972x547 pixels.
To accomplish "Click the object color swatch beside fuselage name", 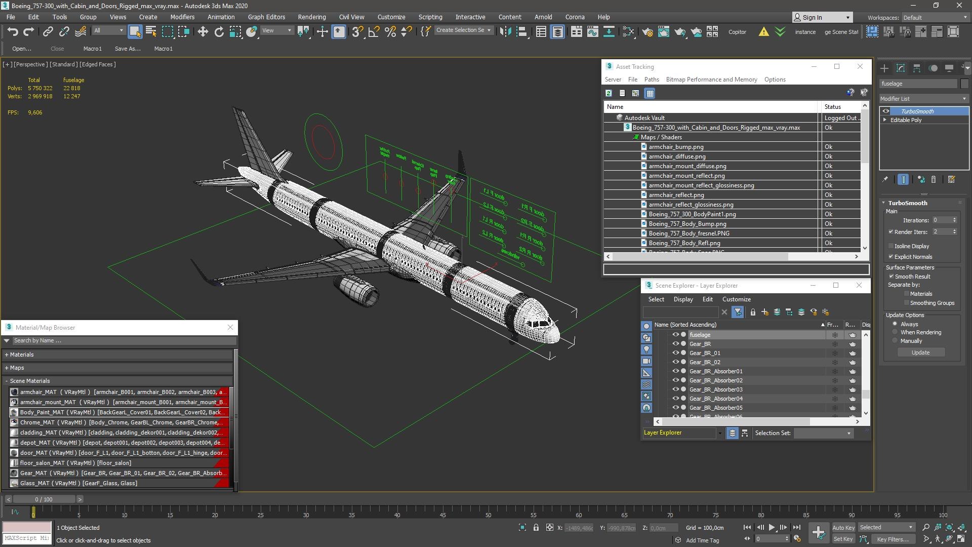I will coord(964,84).
